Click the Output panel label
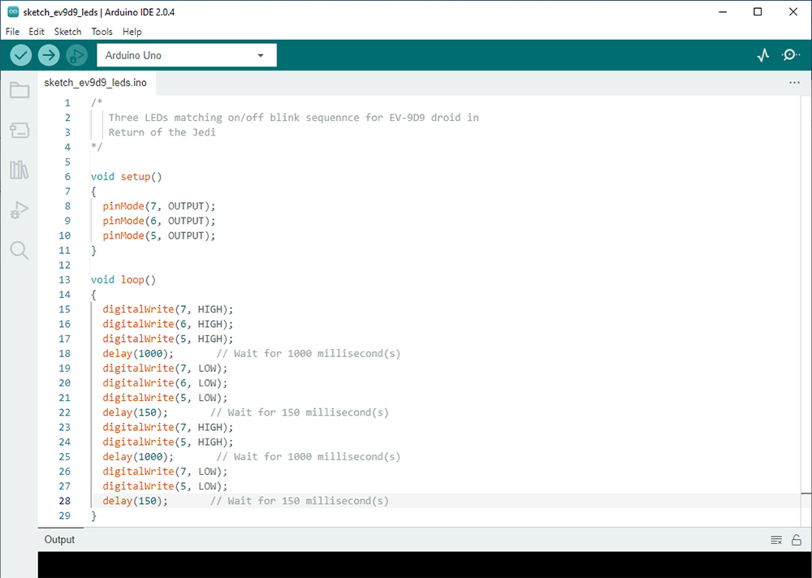Screen dimensions: 812x578 [x=59, y=540]
